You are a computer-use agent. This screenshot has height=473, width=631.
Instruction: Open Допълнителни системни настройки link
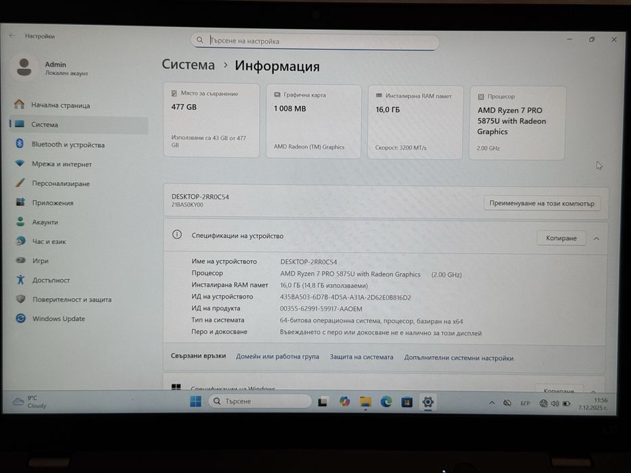459,357
